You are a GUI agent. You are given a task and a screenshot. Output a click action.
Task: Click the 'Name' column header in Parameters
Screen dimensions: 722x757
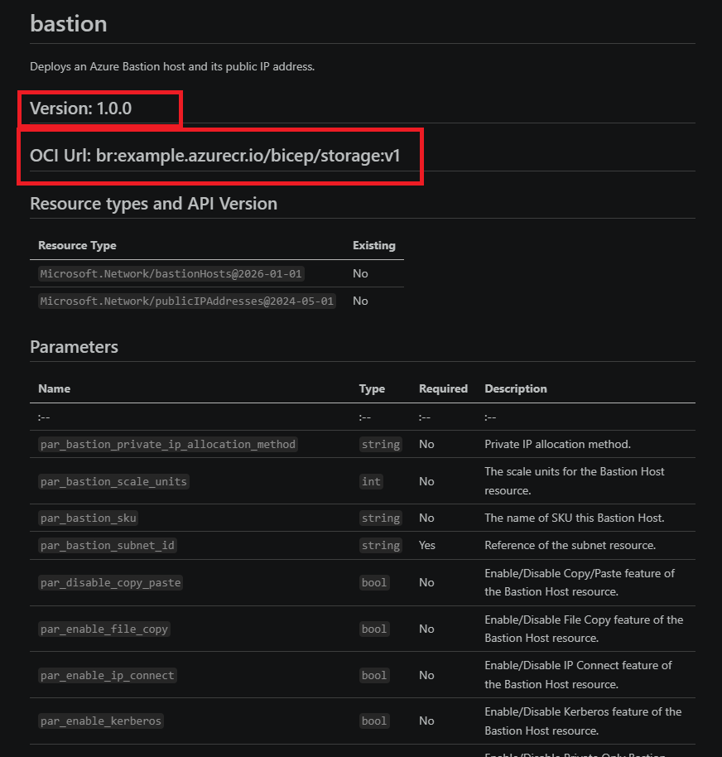(x=54, y=388)
